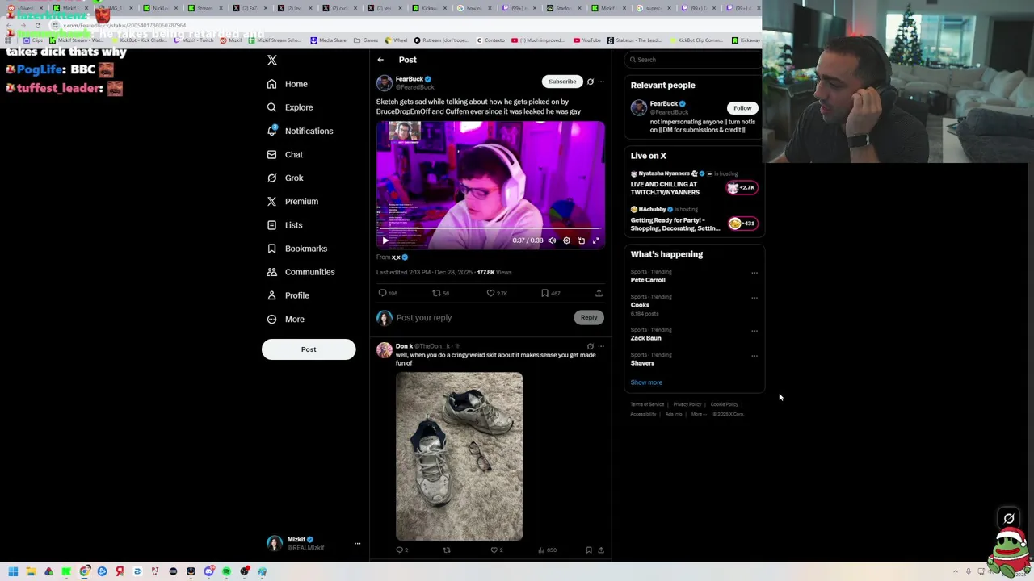This screenshot has width=1034, height=581.
Task: Open Cooks trending topic
Action: [x=640, y=305]
